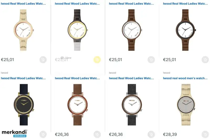Open the navy strap gold-bezel watch image
Image resolution: width=210 pixels, height=139 pixels.
[24, 105]
